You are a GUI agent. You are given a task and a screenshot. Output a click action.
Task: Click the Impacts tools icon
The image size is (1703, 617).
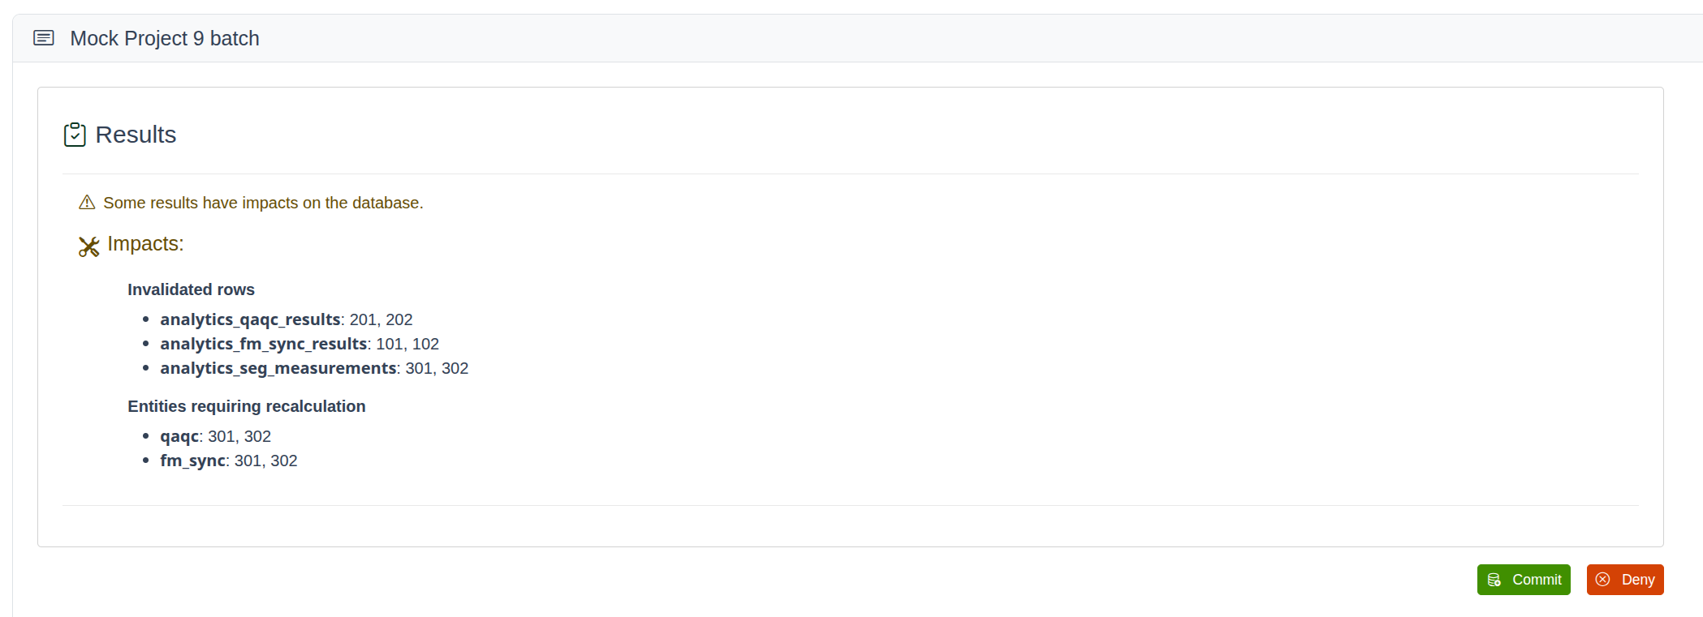click(89, 246)
